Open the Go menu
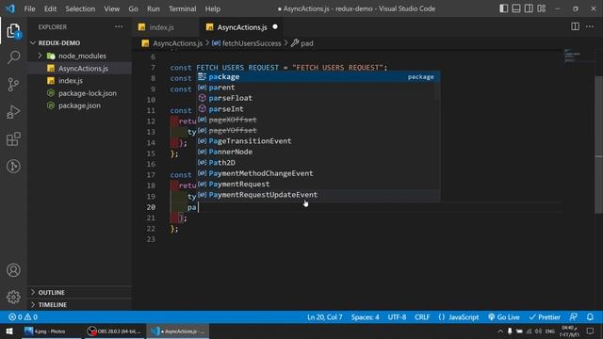The width and height of the screenshot is (603, 339). (x=133, y=8)
